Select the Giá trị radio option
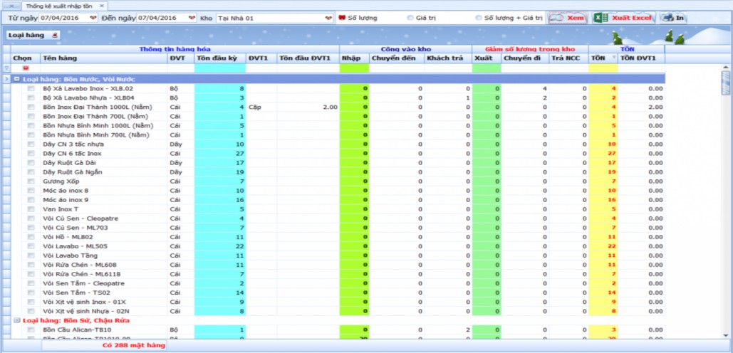 [410, 17]
